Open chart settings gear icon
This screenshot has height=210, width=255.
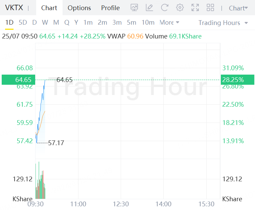[180, 7]
